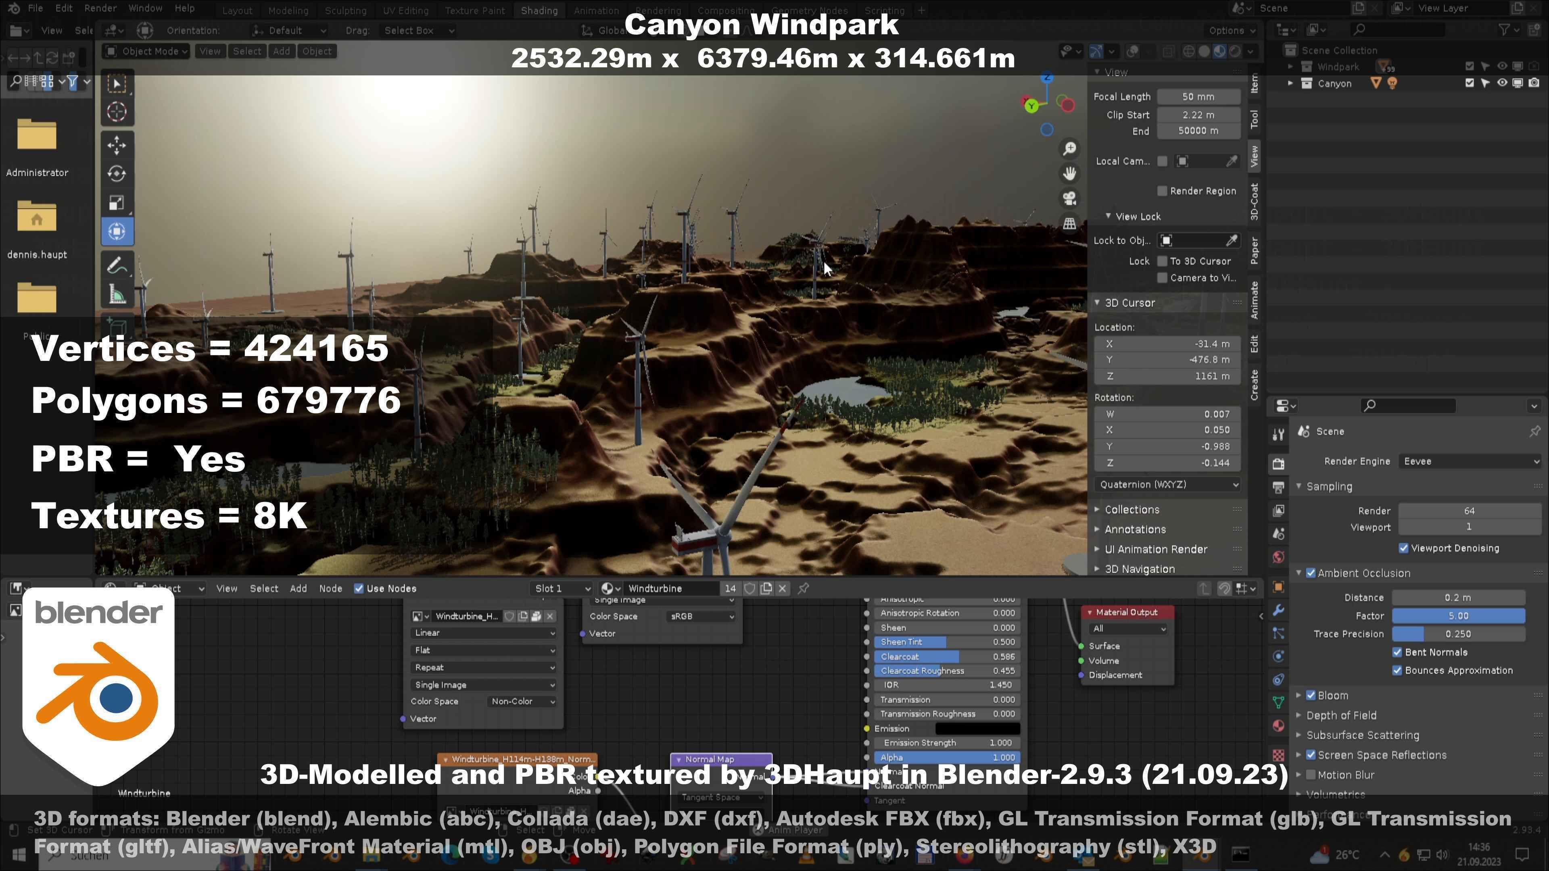The width and height of the screenshot is (1549, 871).
Task: Open the Render Engine dropdown
Action: [1470, 462]
